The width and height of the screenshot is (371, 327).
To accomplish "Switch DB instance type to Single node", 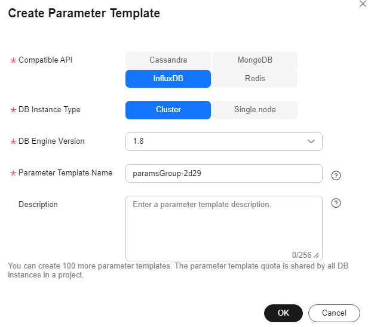I will point(255,110).
